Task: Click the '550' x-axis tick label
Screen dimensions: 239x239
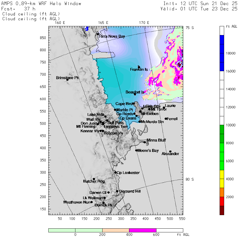Action: coord(182,219)
